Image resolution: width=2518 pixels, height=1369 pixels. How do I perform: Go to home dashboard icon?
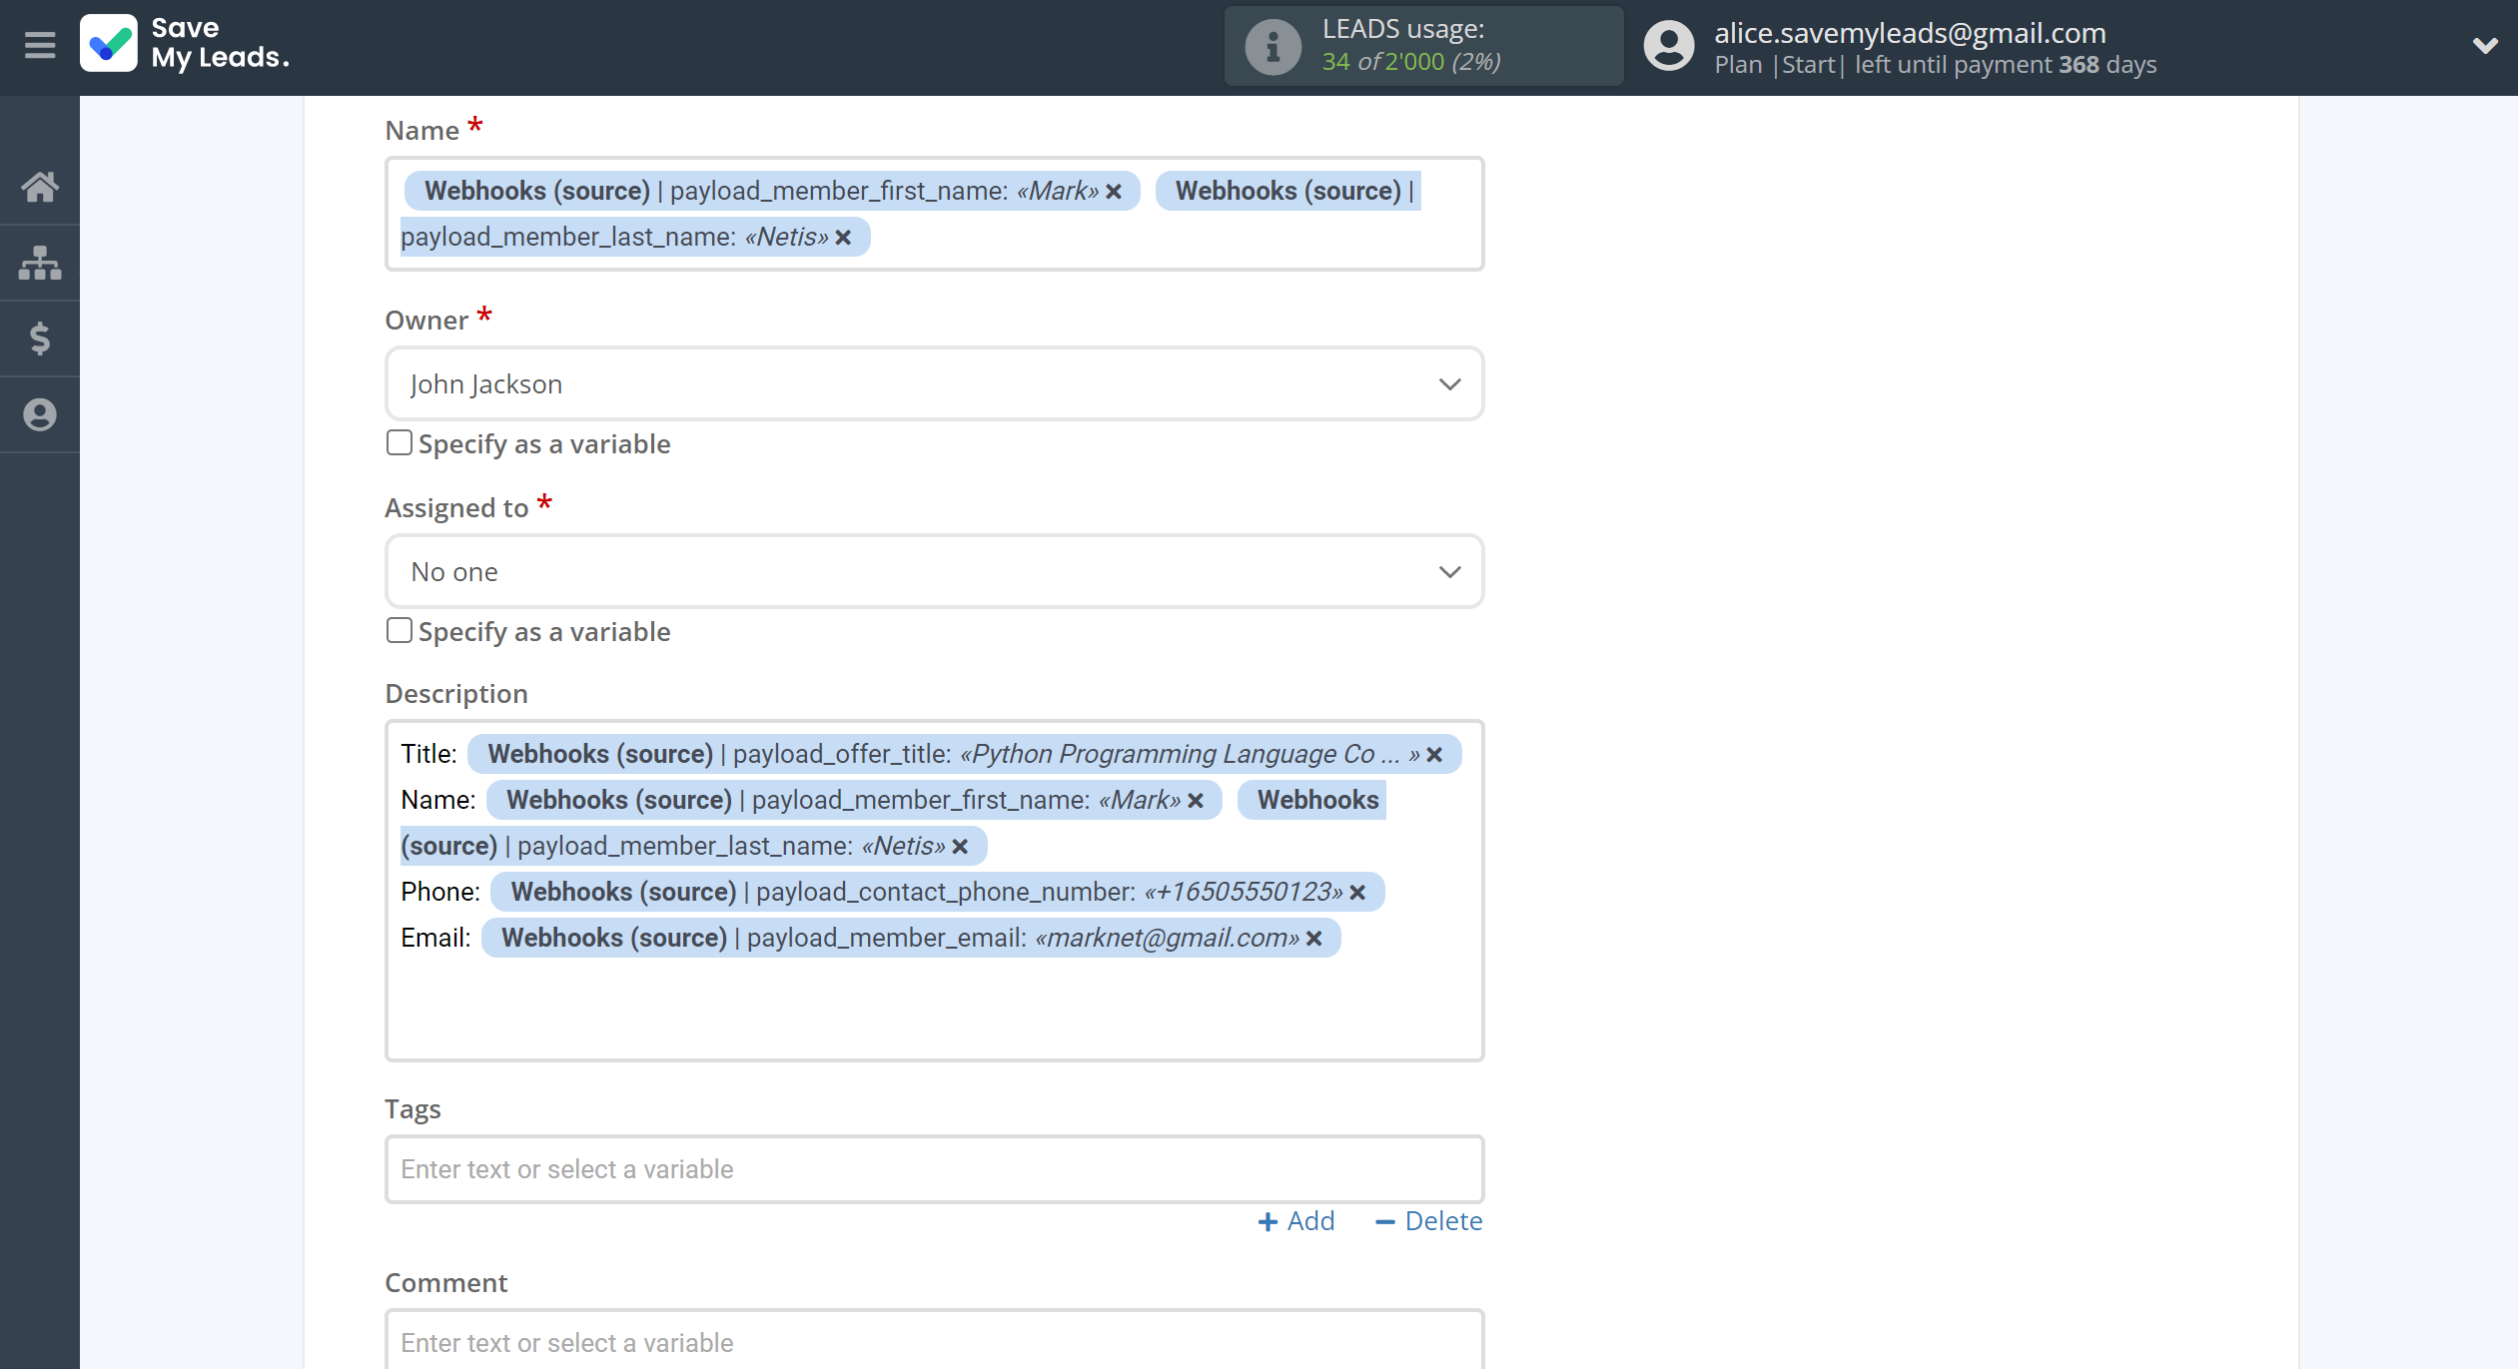40,187
